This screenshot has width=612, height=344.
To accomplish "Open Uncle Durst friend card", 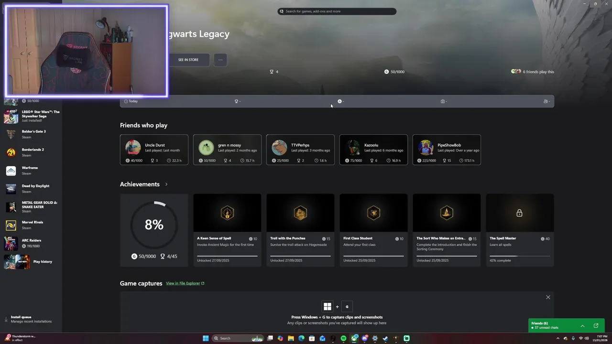I will [x=154, y=150].
